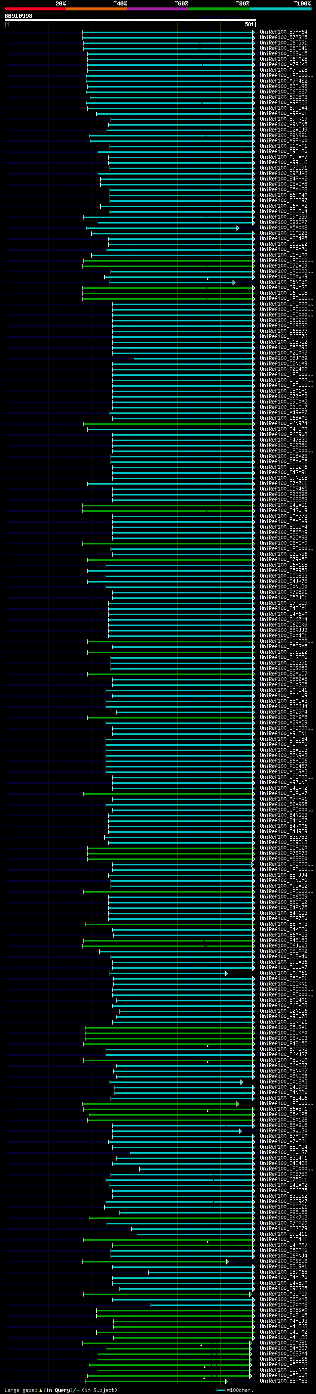The height and width of the screenshot is (1394, 316).
Task: Open hit UniRef100_A9UDN1
Action: pos(283,734)
